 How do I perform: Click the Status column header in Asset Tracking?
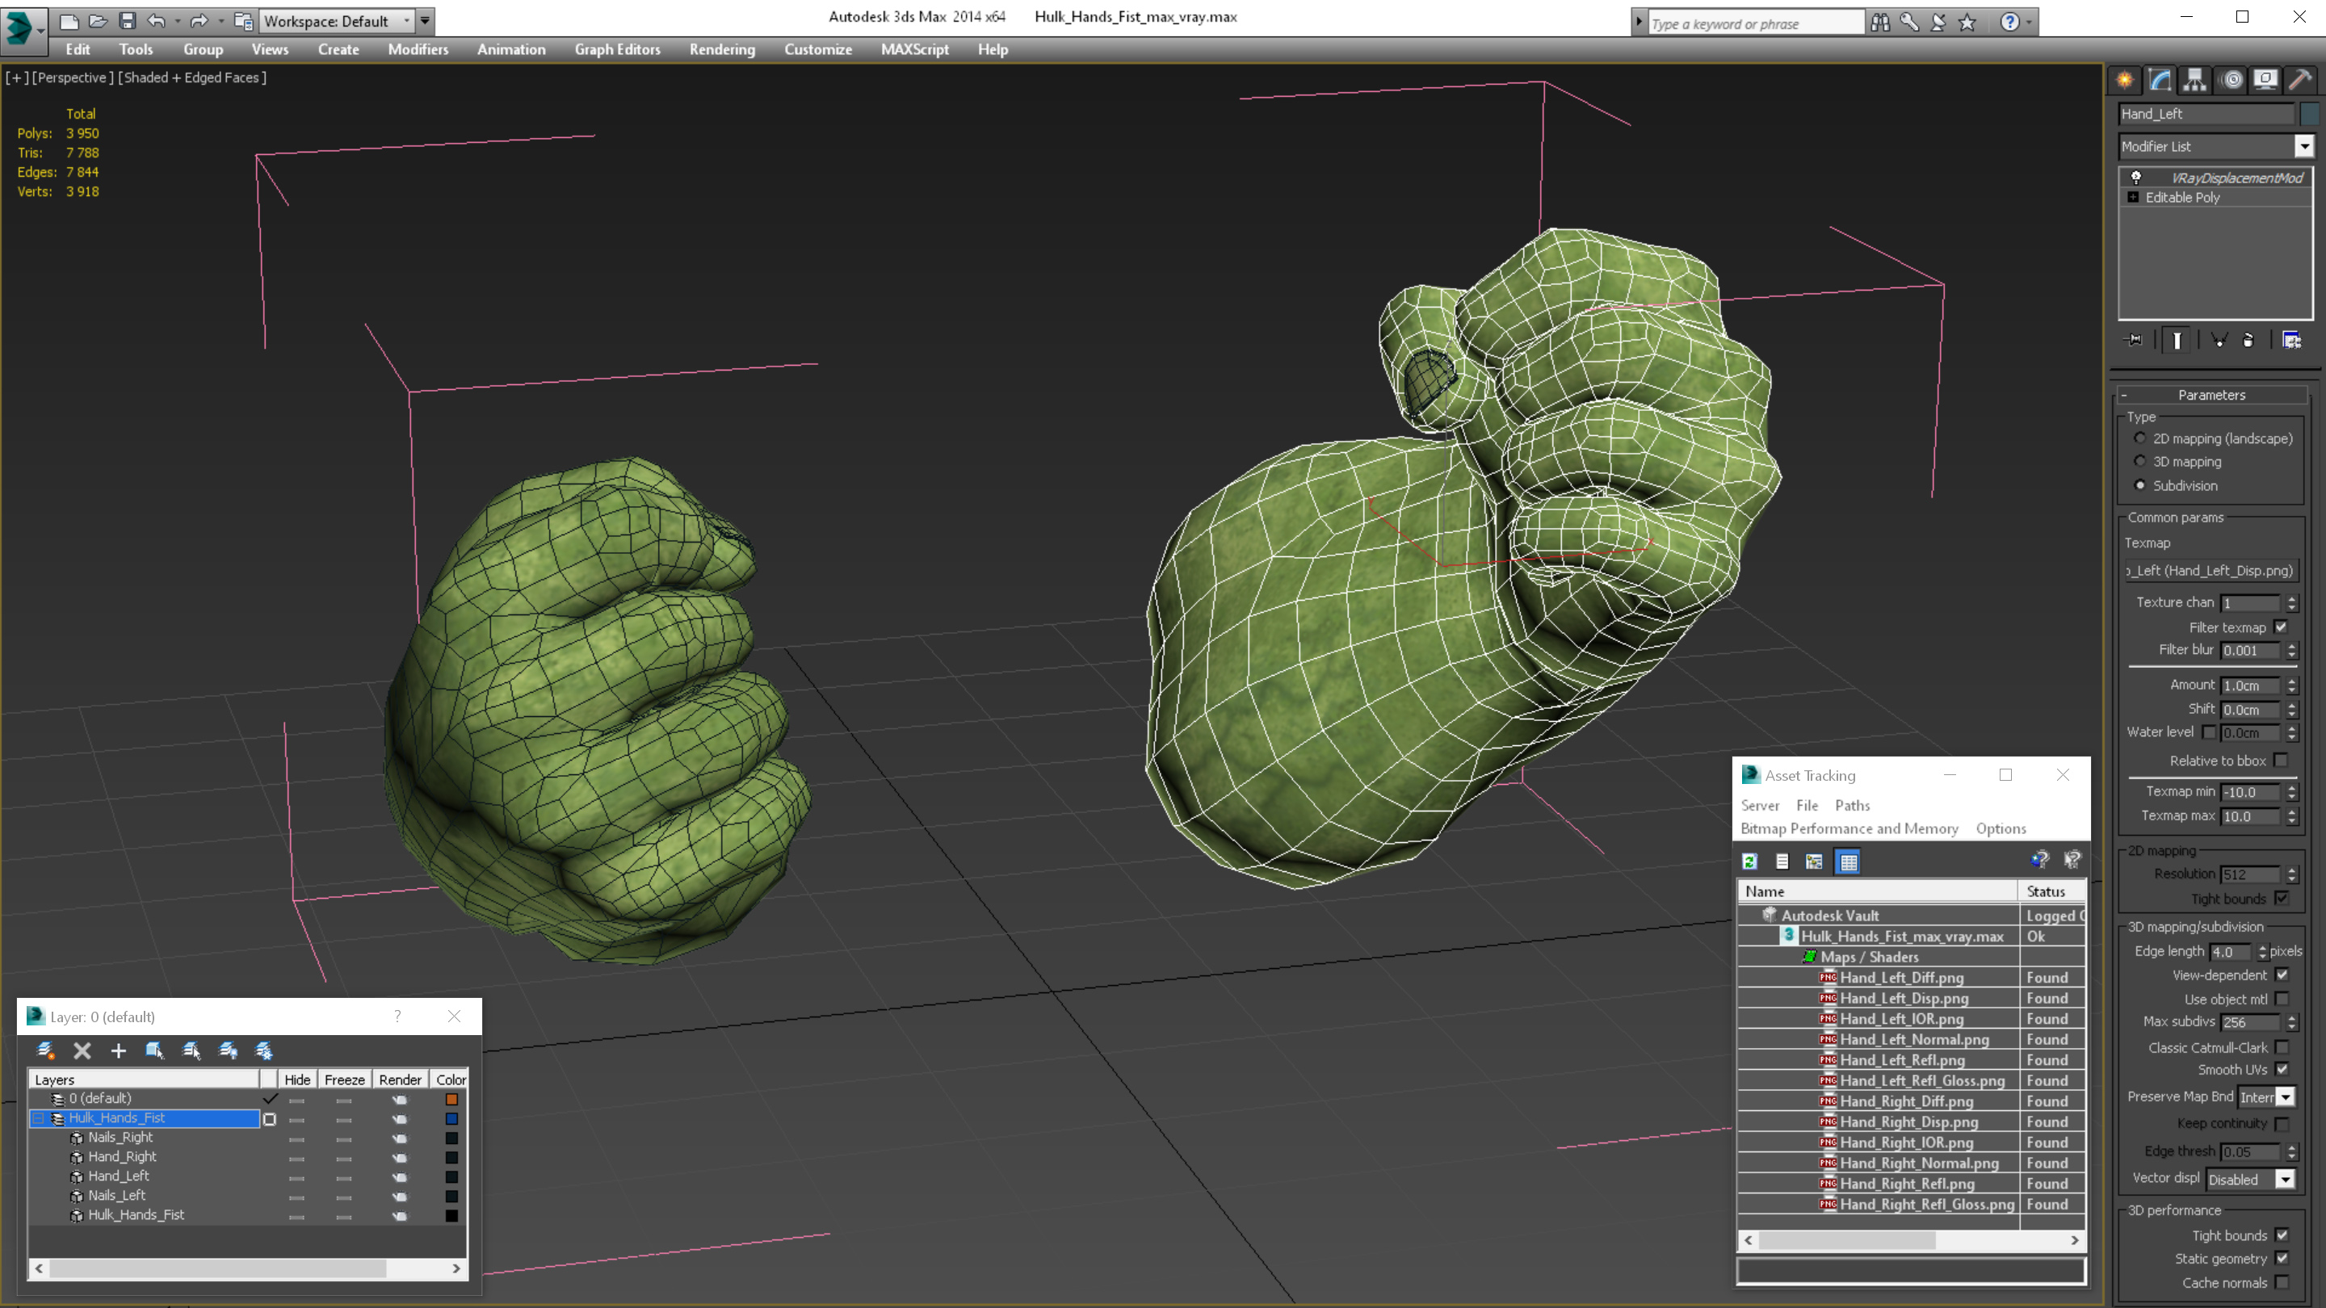click(2051, 891)
